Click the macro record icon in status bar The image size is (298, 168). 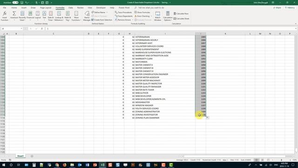(10, 160)
